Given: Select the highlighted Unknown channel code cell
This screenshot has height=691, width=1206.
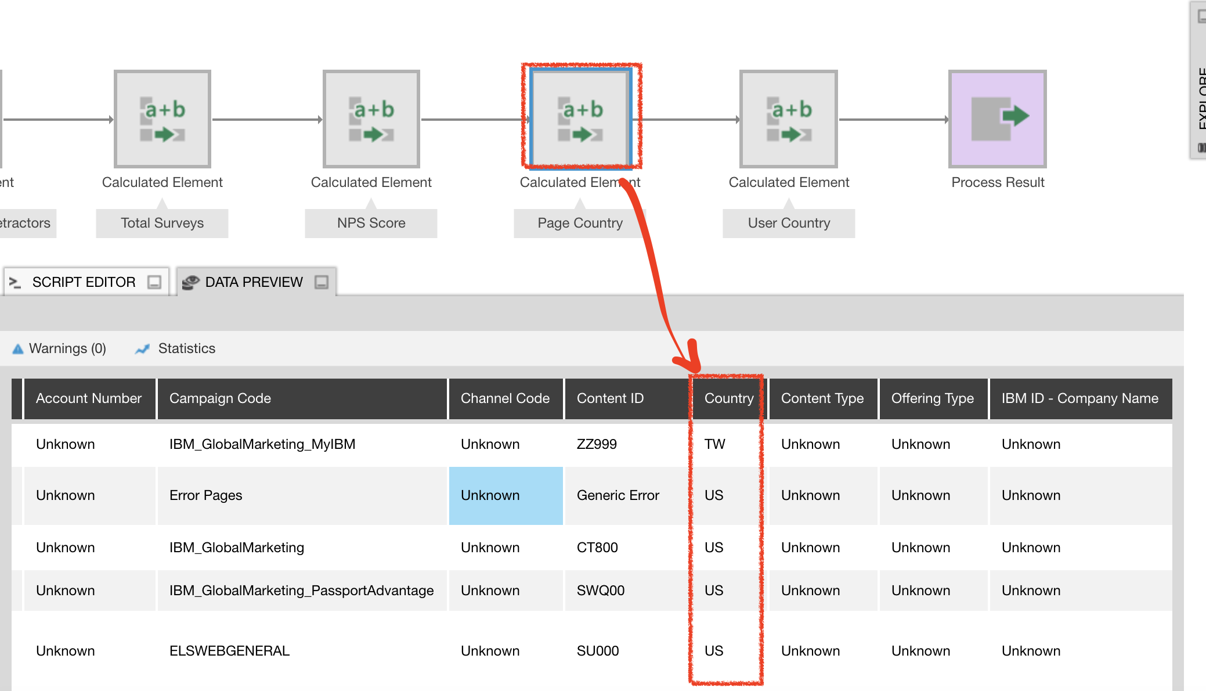Looking at the screenshot, I should click(x=505, y=495).
